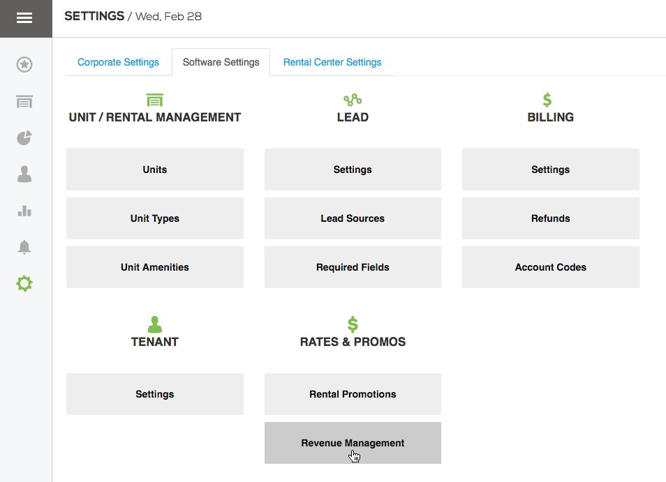Select the Software Settings tab
Image resolution: width=666 pixels, height=482 pixels.
click(221, 62)
